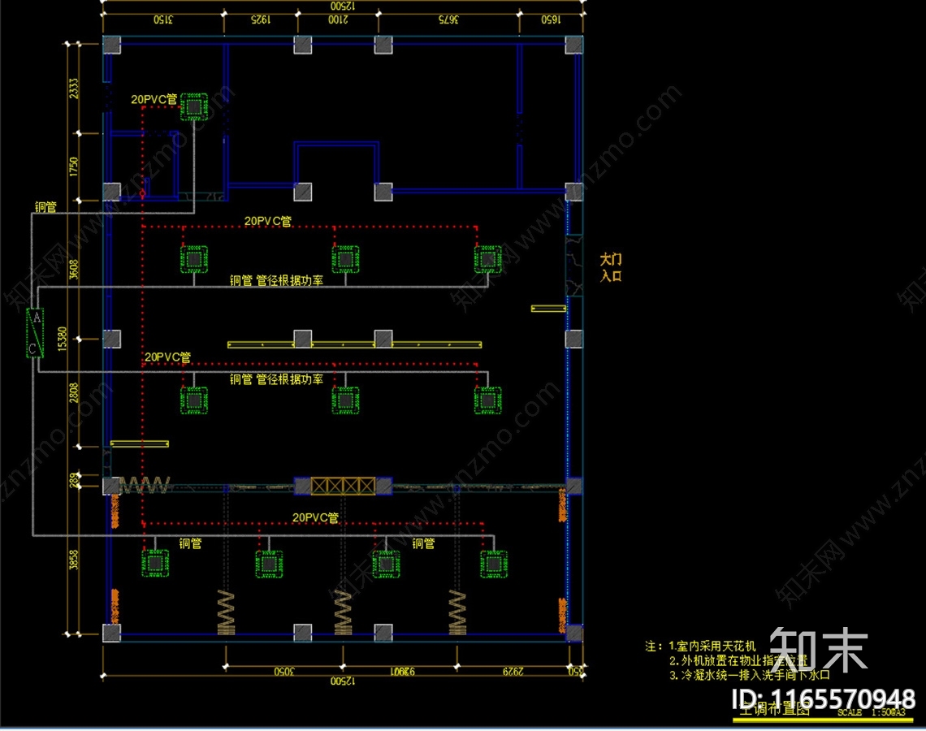
Task: Click note 3.冷凝水统一排入洗手间下水口
Action: [x=750, y=675]
